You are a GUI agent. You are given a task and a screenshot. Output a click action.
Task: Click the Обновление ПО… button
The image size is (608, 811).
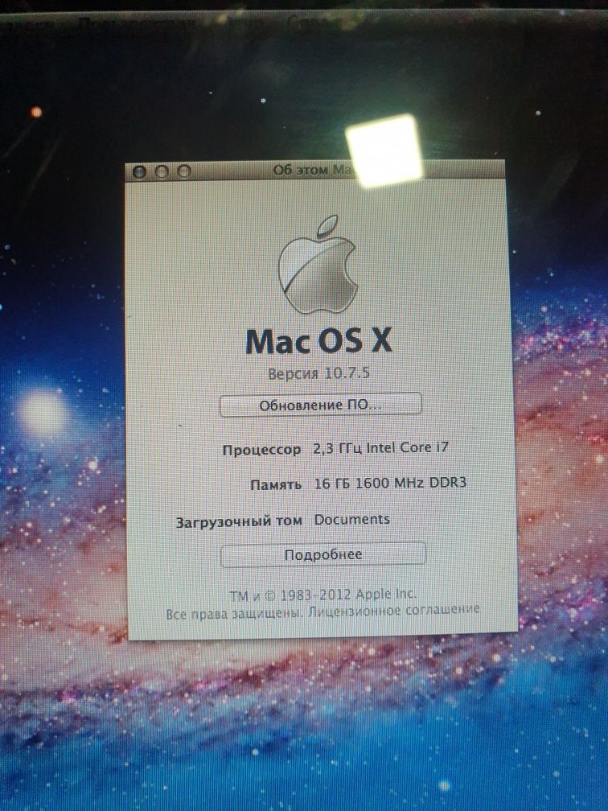pos(321,405)
